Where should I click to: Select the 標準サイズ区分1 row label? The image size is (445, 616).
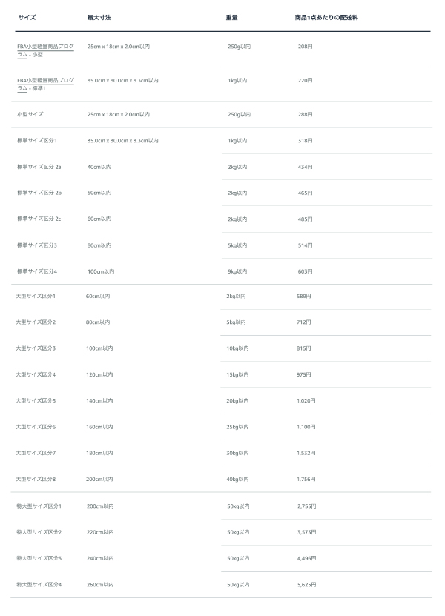tap(37, 140)
